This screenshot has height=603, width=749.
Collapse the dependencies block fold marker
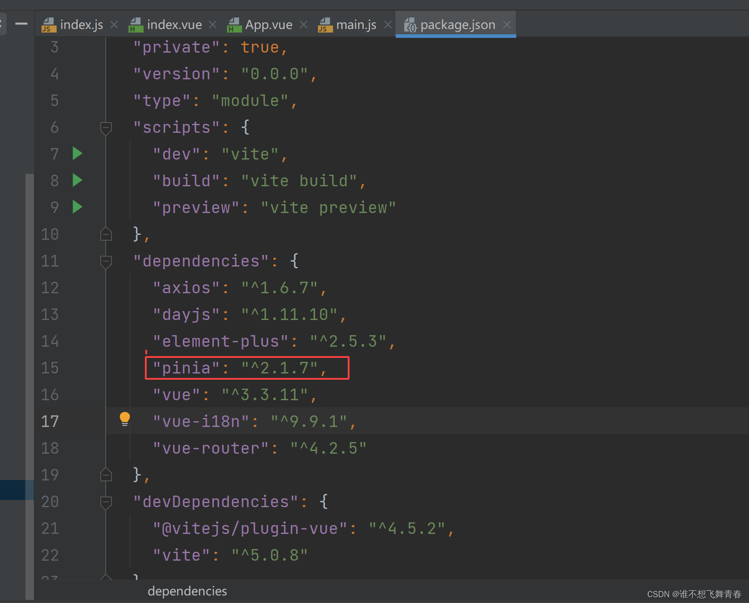pyautogui.click(x=106, y=262)
